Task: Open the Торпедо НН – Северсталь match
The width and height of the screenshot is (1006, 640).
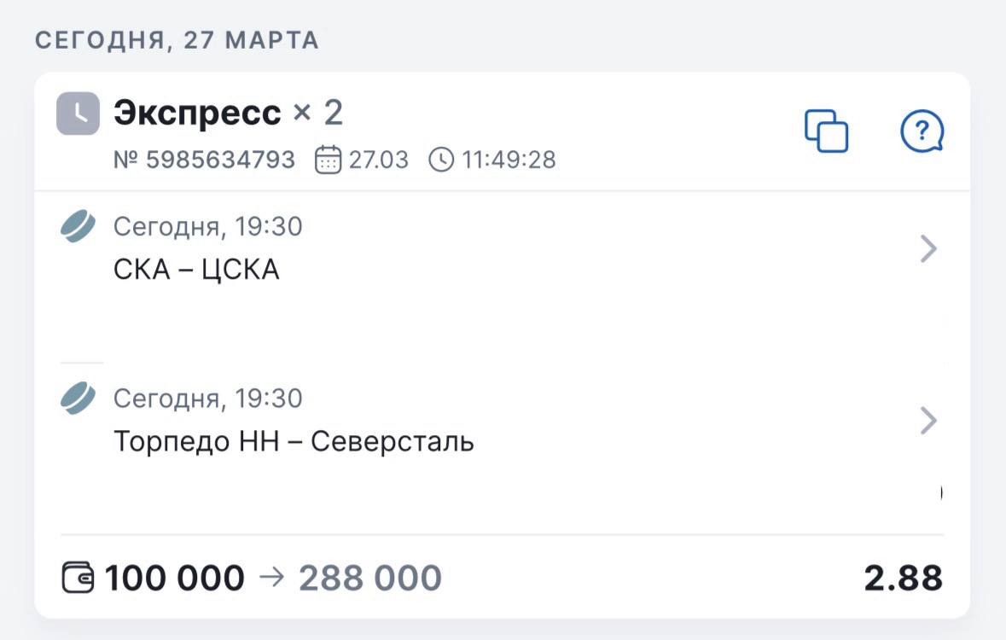Action: pos(294,442)
